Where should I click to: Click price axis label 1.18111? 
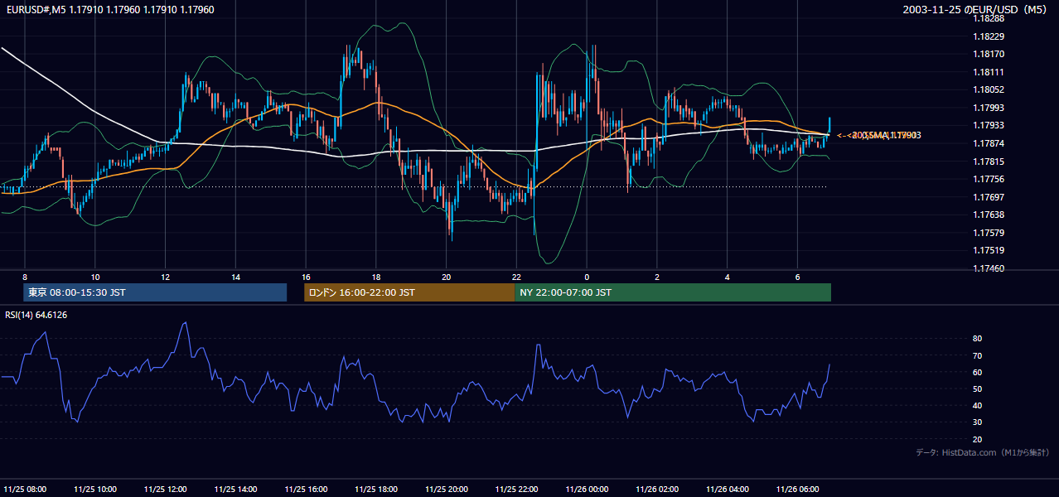click(988, 72)
